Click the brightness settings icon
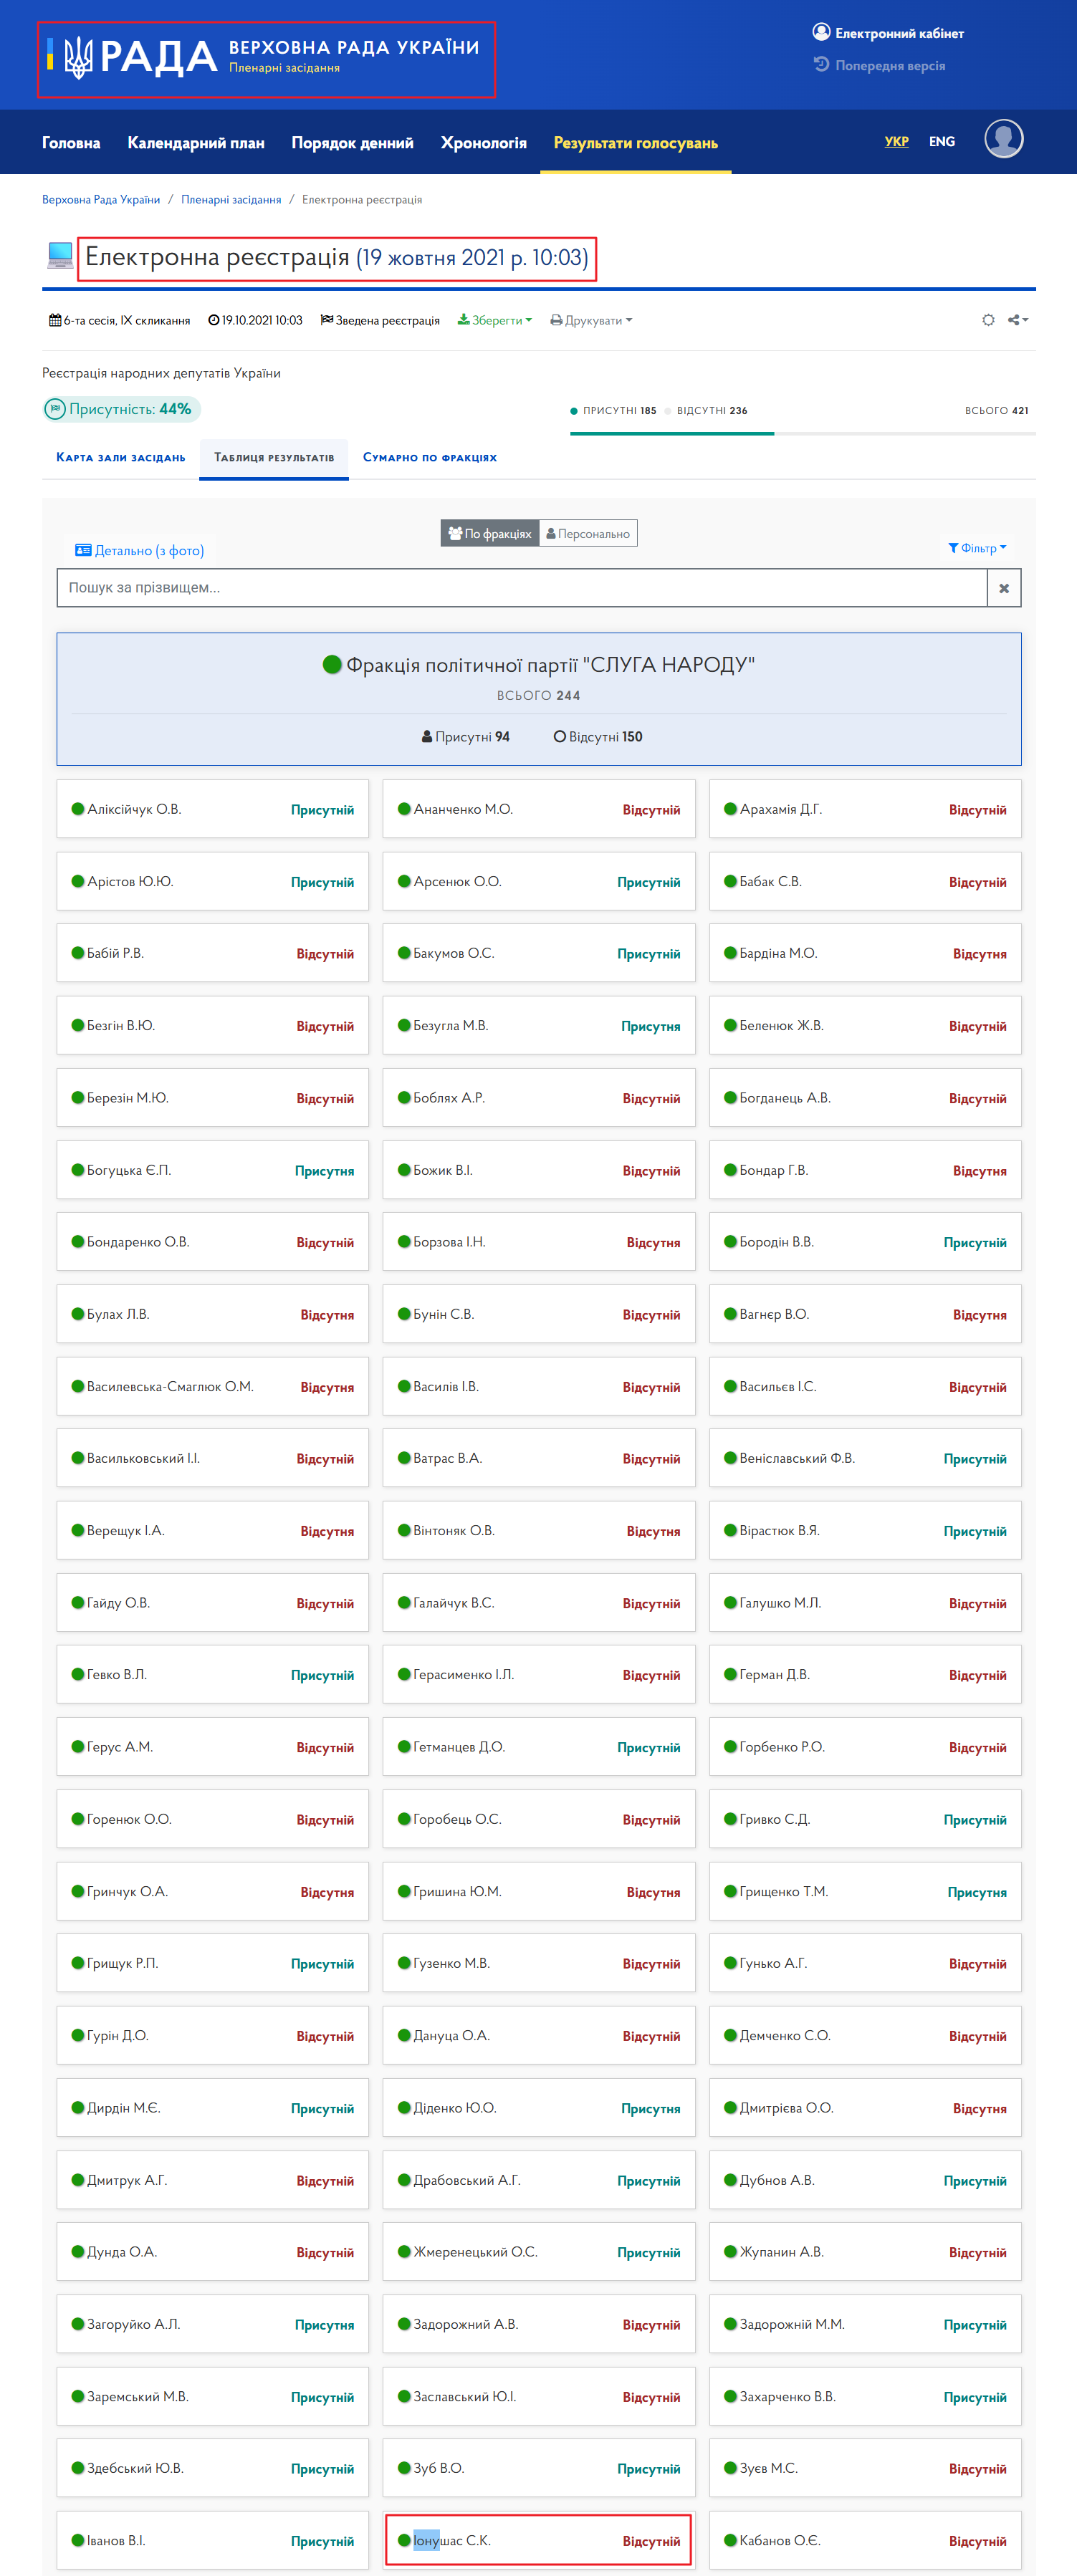This screenshot has width=1077, height=2576. tap(988, 320)
